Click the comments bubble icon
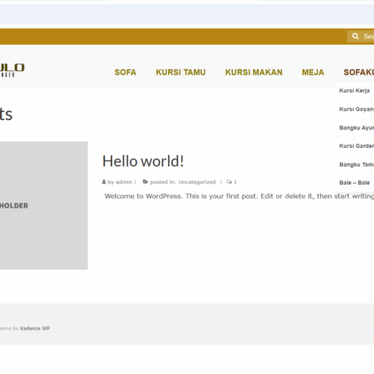 pyautogui.click(x=229, y=182)
